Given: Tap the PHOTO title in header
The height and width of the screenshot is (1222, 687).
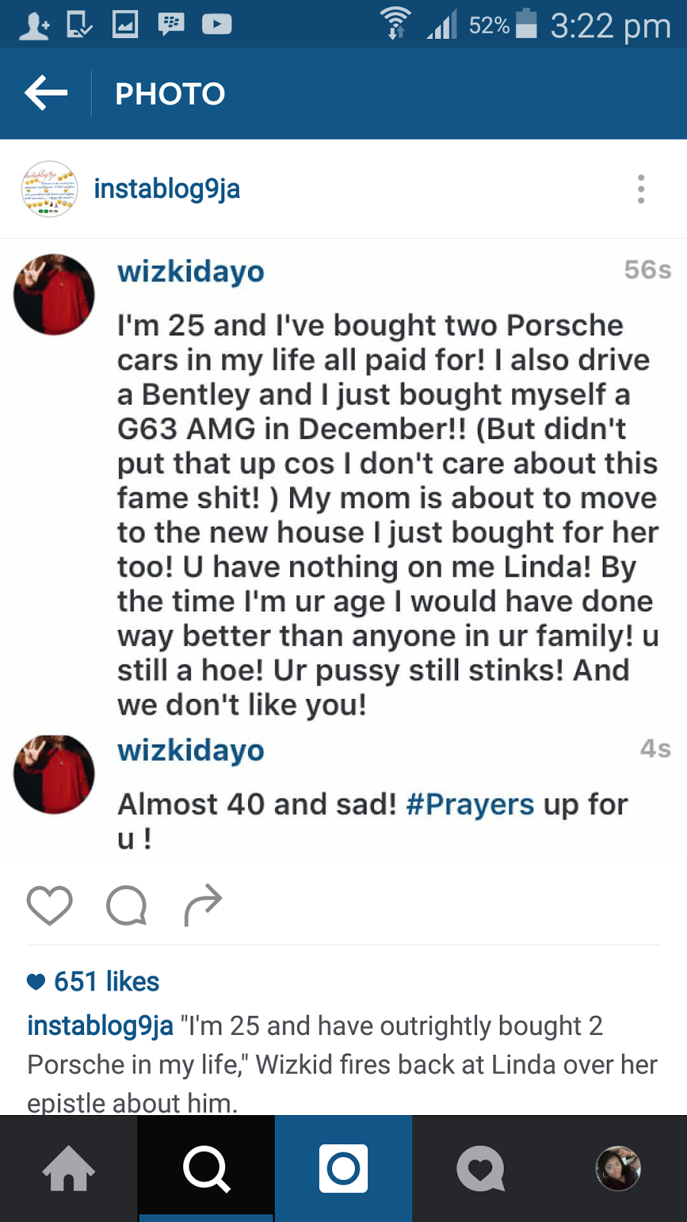Looking at the screenshot, I should click(170, 94).
